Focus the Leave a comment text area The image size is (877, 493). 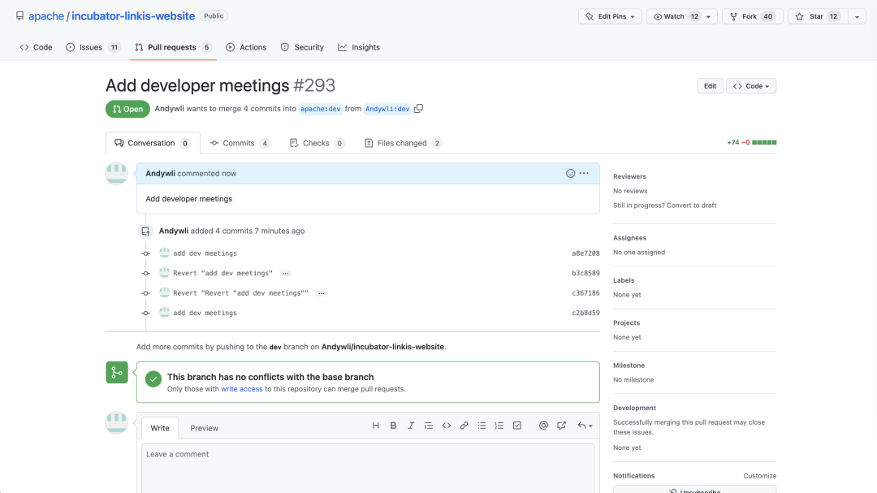point(368,469)
